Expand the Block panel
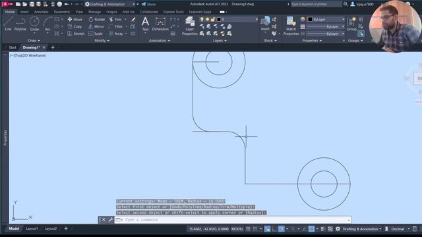The image size is (422, 237). tap(270, 41)
